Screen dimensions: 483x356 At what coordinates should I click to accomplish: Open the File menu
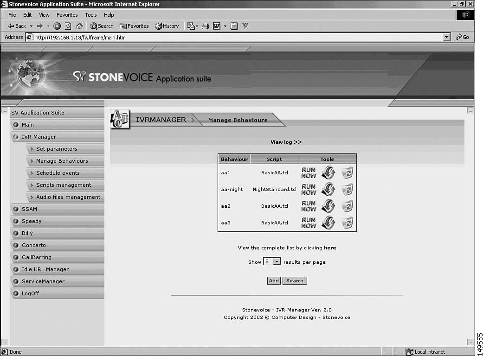(12, 15)
